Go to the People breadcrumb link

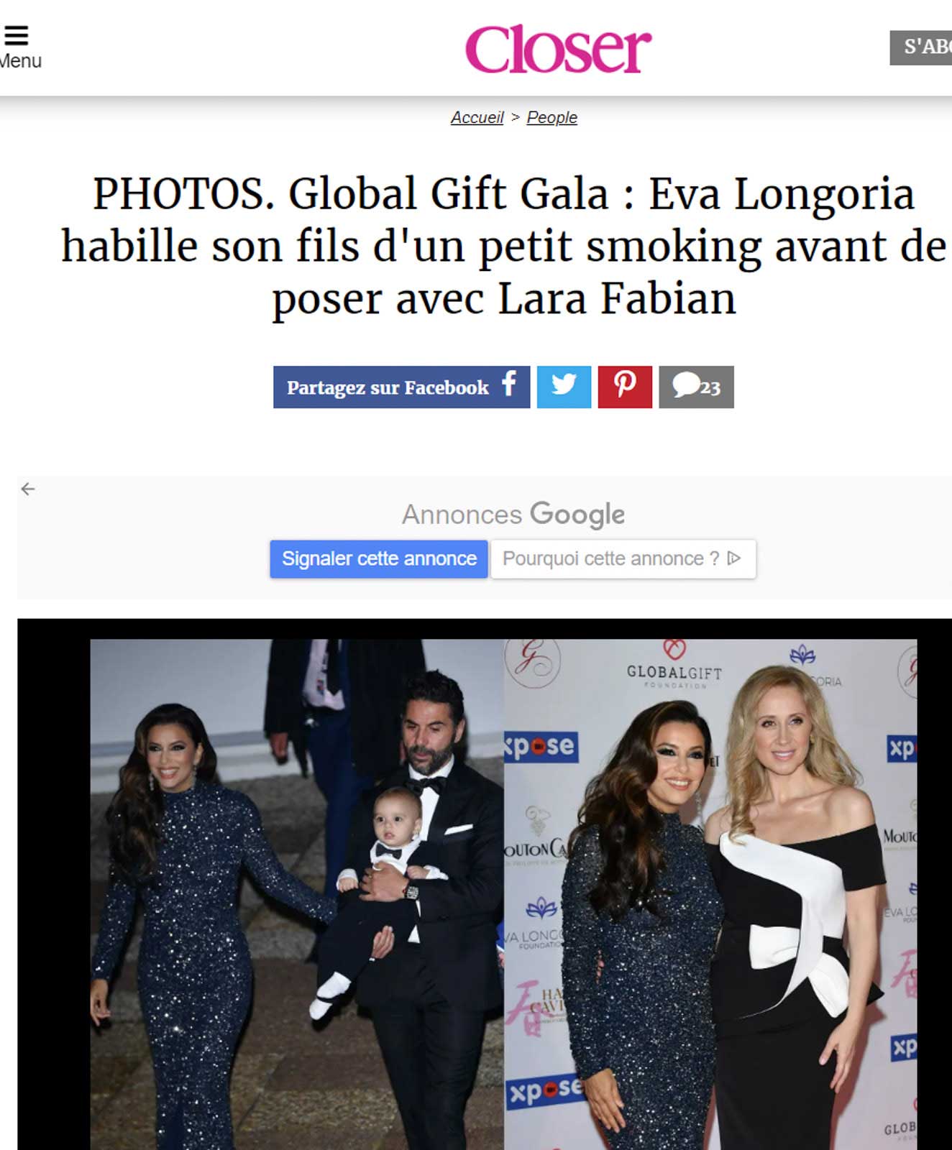click(x=551, y=117)
